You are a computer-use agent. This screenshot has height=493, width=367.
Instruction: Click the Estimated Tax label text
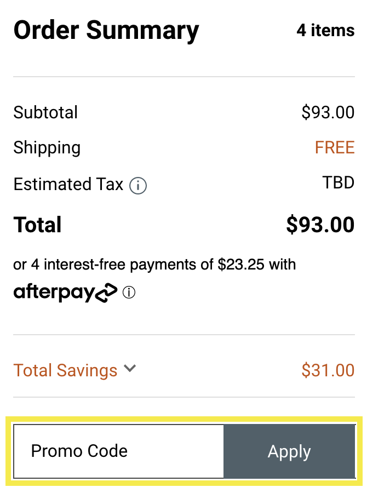pyautogui.click(x=68, y=184)
